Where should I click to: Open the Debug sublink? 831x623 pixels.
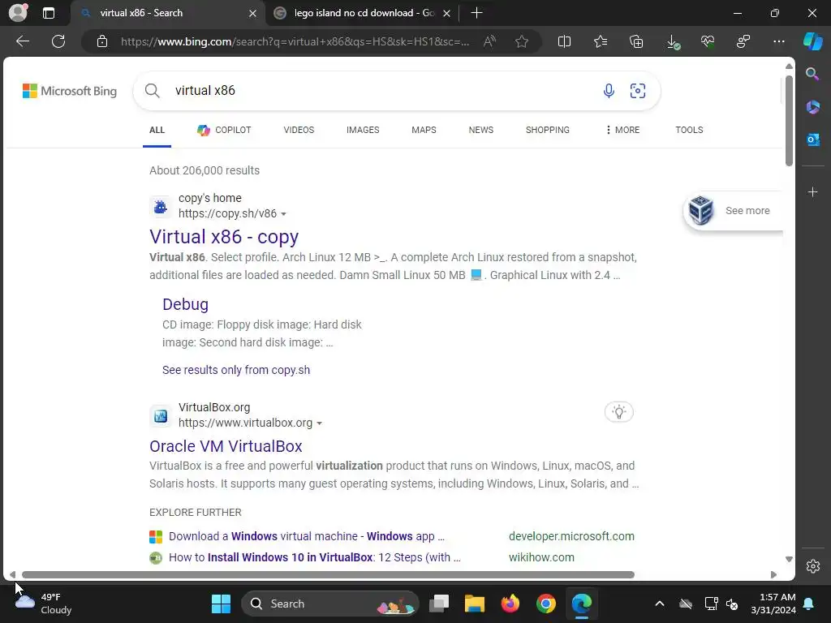click(186, 304)
